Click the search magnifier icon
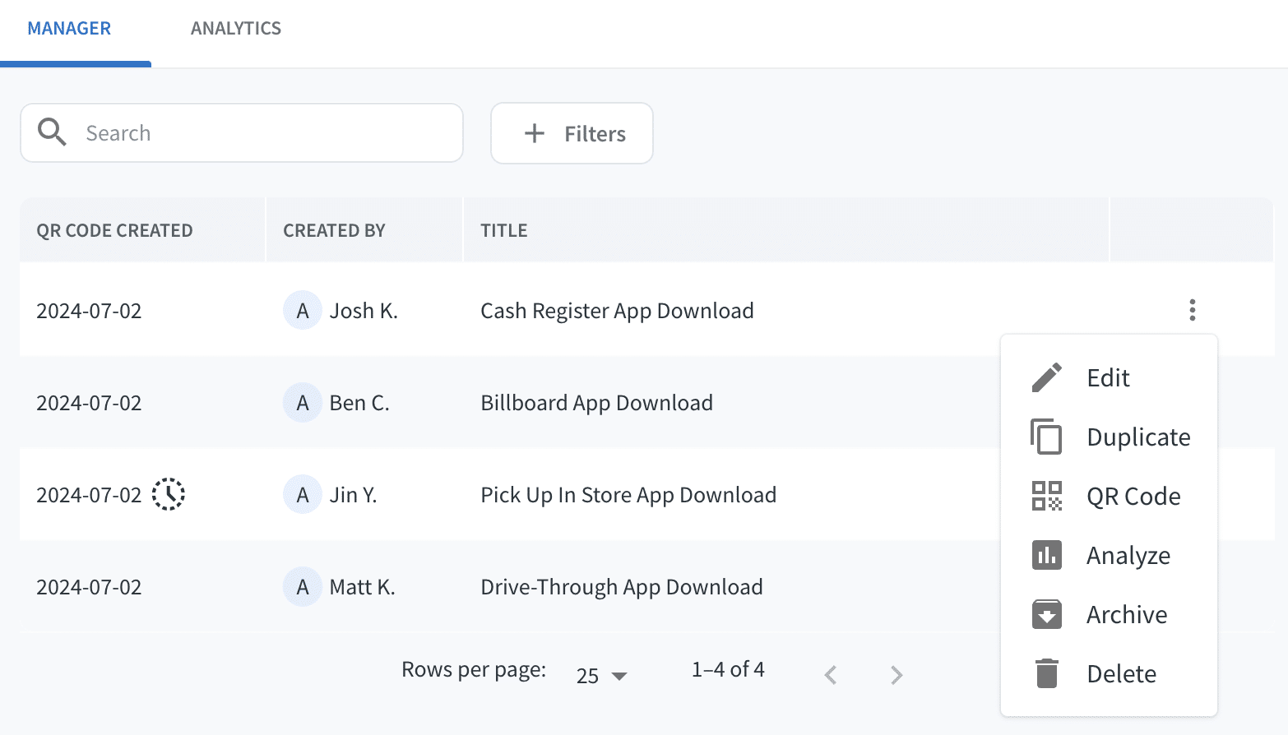Image resolution: width=1288 pixels, height=735 pixels. (x=51, y=132)
